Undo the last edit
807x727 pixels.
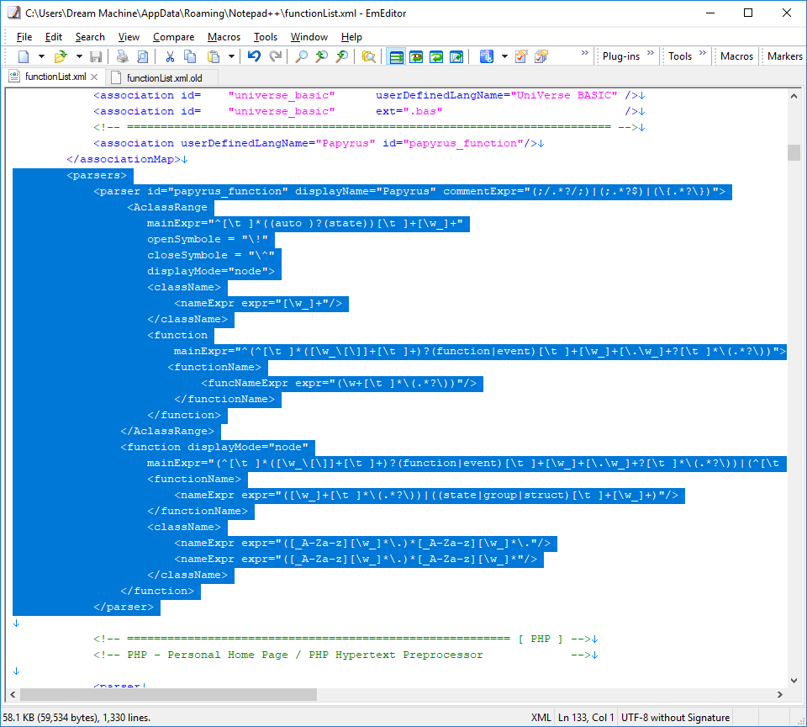254,56
